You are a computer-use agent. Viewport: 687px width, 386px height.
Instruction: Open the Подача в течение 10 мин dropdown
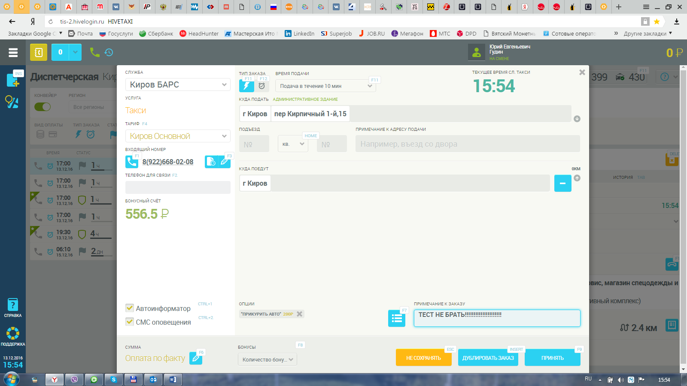click(x=325, y=86)
